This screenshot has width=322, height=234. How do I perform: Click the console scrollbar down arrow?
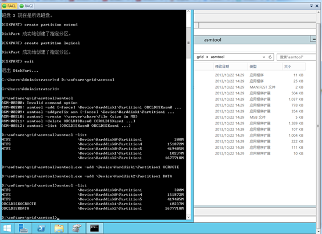tap(188, 217)
